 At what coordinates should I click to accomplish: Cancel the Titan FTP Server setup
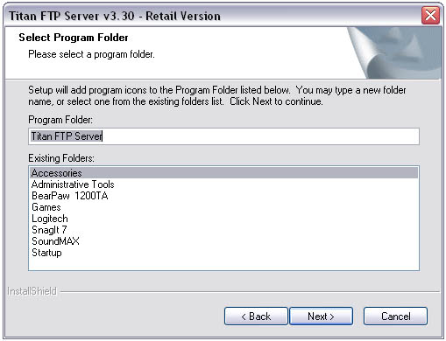point(395,317)
